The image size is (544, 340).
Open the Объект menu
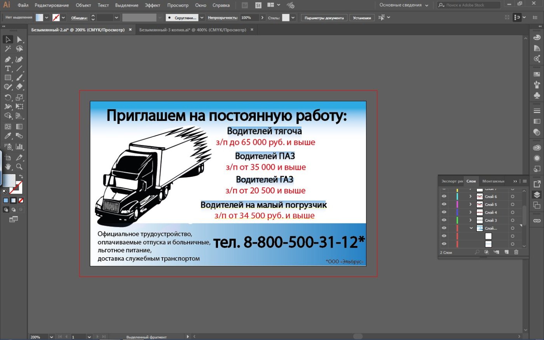(x=83, y=5)
